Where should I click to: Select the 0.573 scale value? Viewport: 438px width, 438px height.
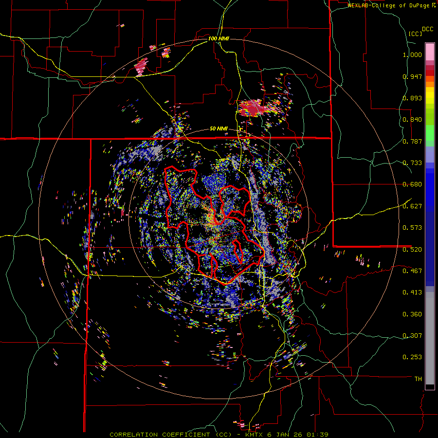pos(412,228)
